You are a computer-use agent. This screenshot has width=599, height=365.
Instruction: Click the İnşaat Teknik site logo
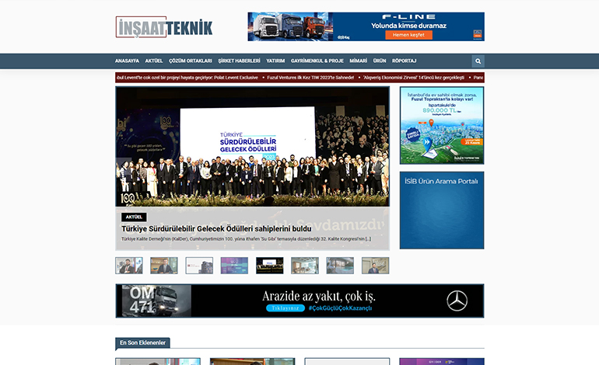pyautogui.click(x=164, y=27)
